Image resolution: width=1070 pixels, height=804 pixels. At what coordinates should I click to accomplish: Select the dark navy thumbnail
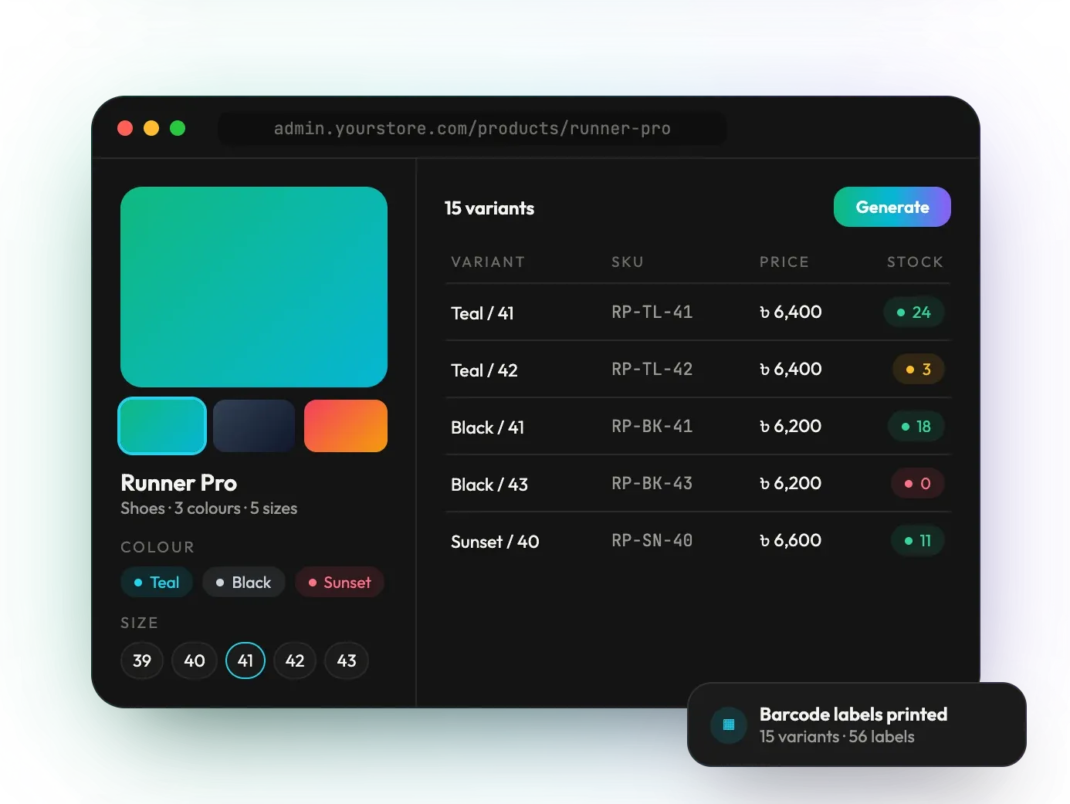coord(254,426)
